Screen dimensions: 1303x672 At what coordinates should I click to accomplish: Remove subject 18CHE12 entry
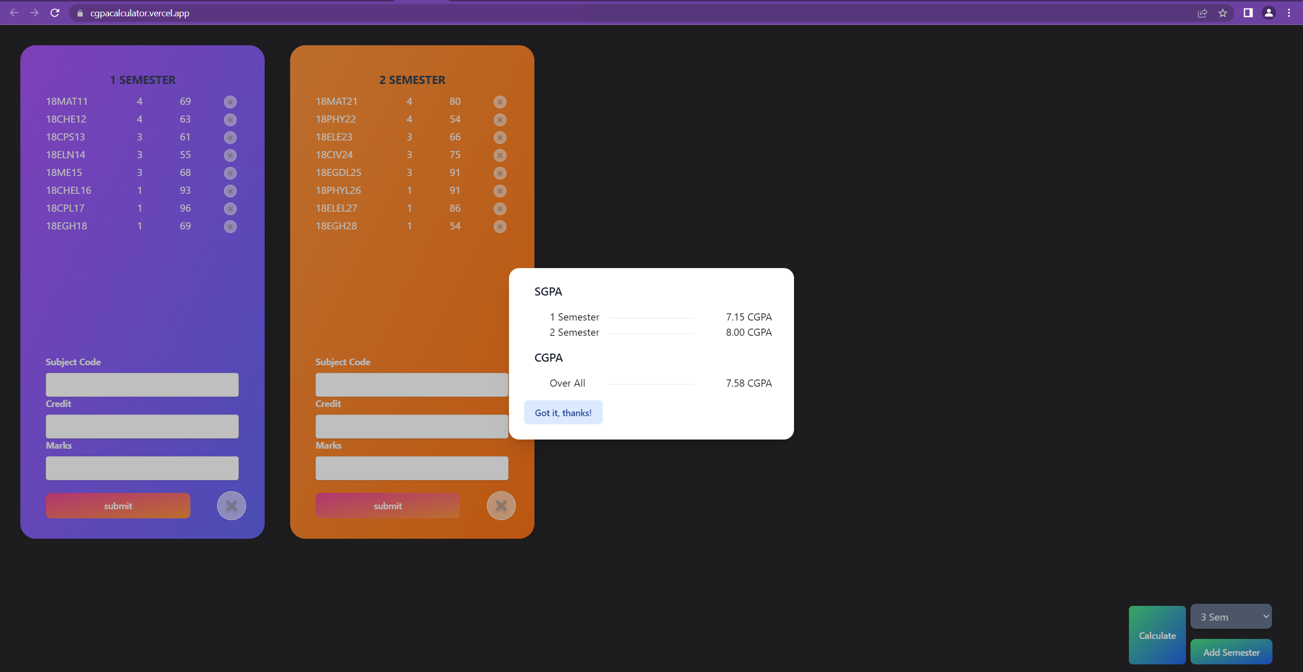[230, 120]
